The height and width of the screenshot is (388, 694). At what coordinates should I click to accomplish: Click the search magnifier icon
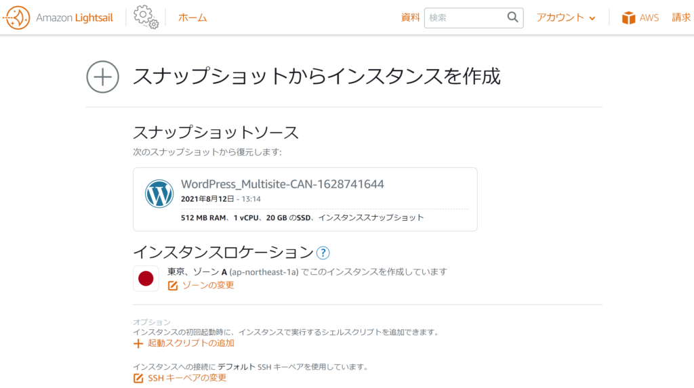512,18
